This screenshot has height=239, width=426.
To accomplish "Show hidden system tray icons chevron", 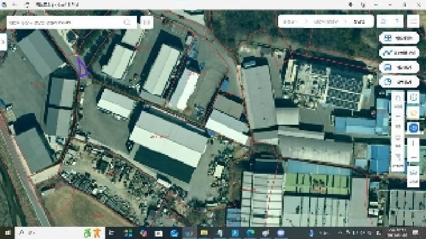I will point(340,233).
